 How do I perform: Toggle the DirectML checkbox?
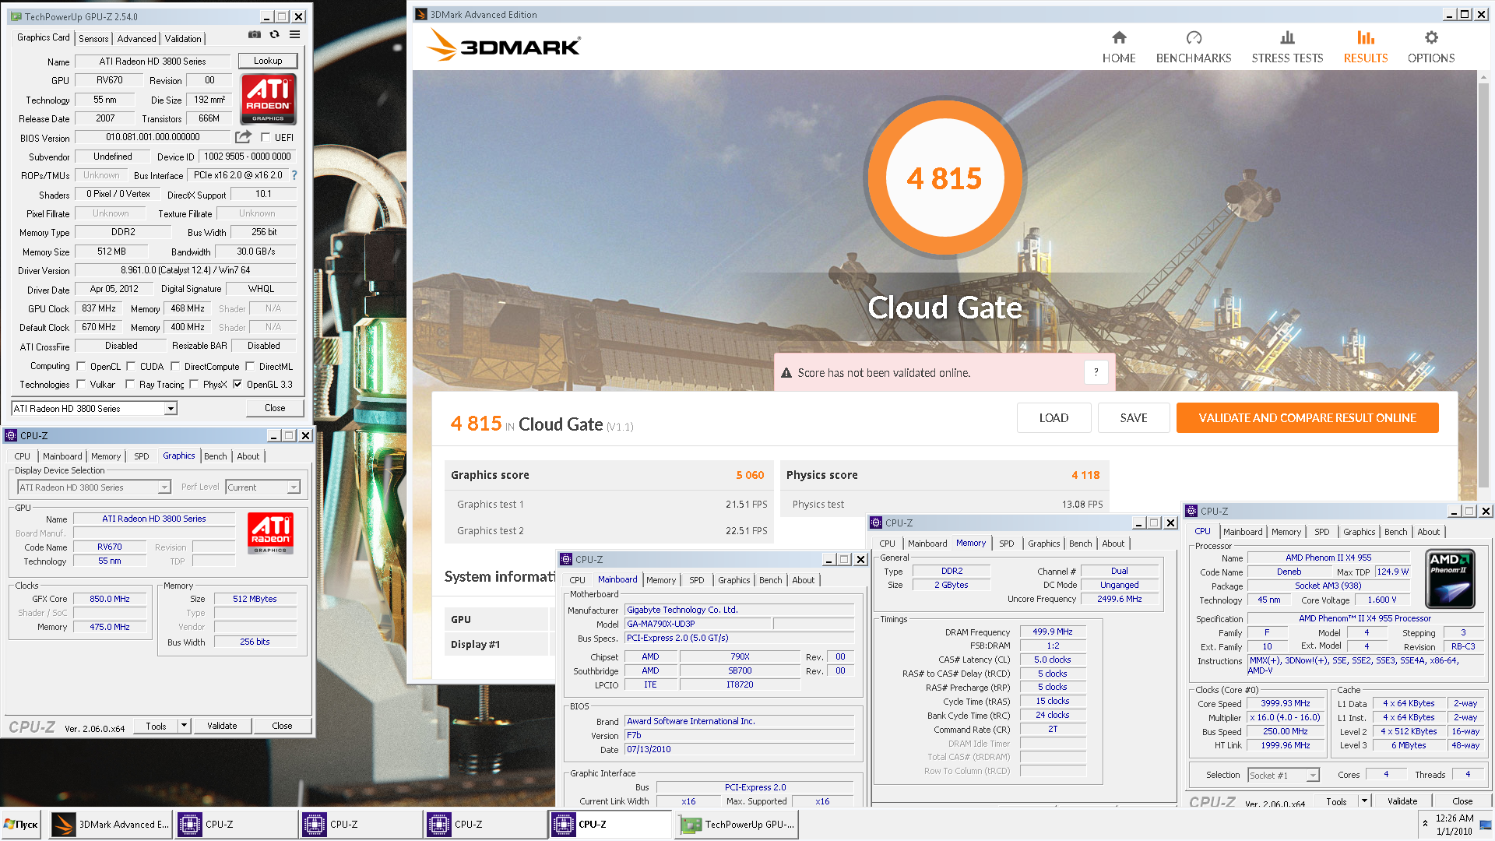[x=250, y=366]
